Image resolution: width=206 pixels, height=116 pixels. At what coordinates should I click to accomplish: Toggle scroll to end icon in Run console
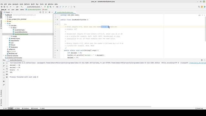click(7, 72)
